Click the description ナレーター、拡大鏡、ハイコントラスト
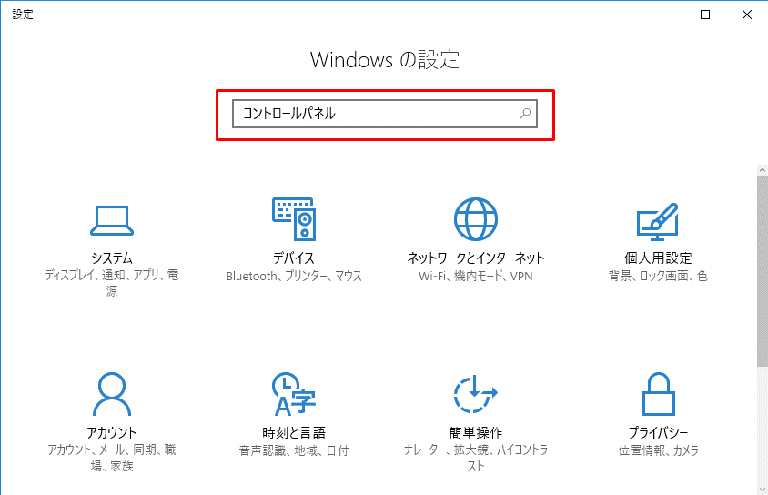The image size is (768, 495). tap(476, 458)
